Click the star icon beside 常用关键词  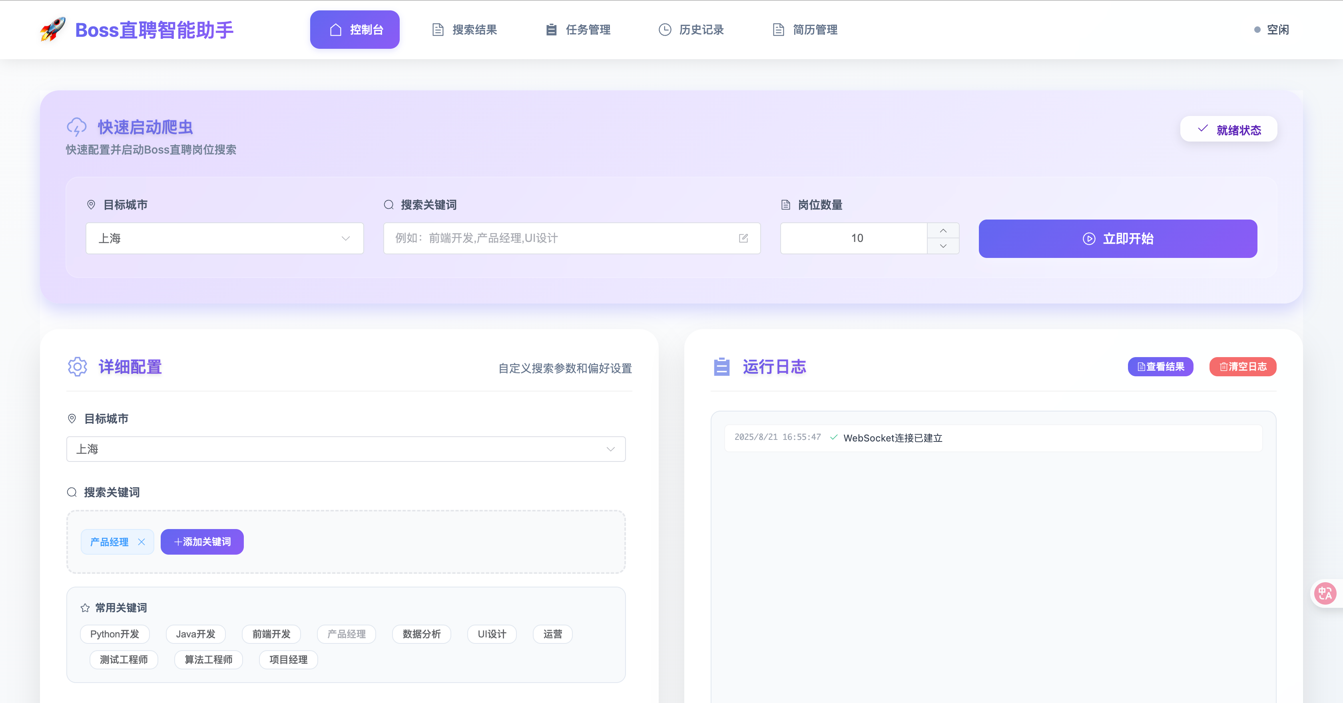click(85, 607)
